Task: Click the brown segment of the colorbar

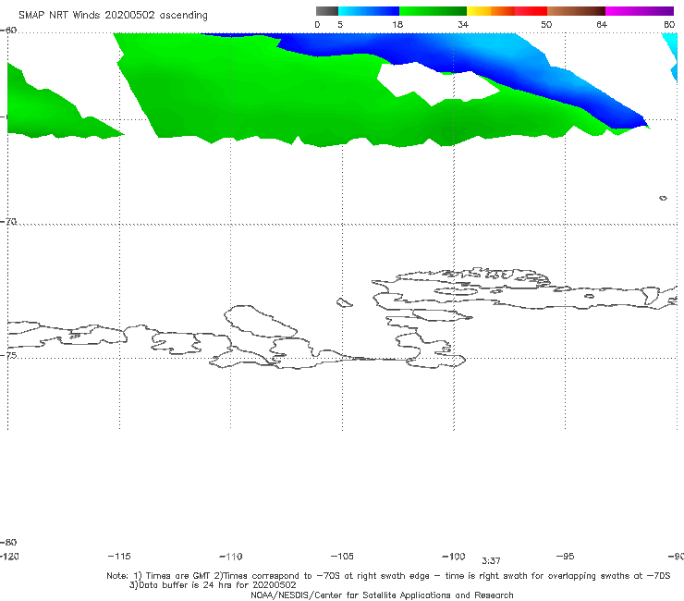Action: point(576,11)
